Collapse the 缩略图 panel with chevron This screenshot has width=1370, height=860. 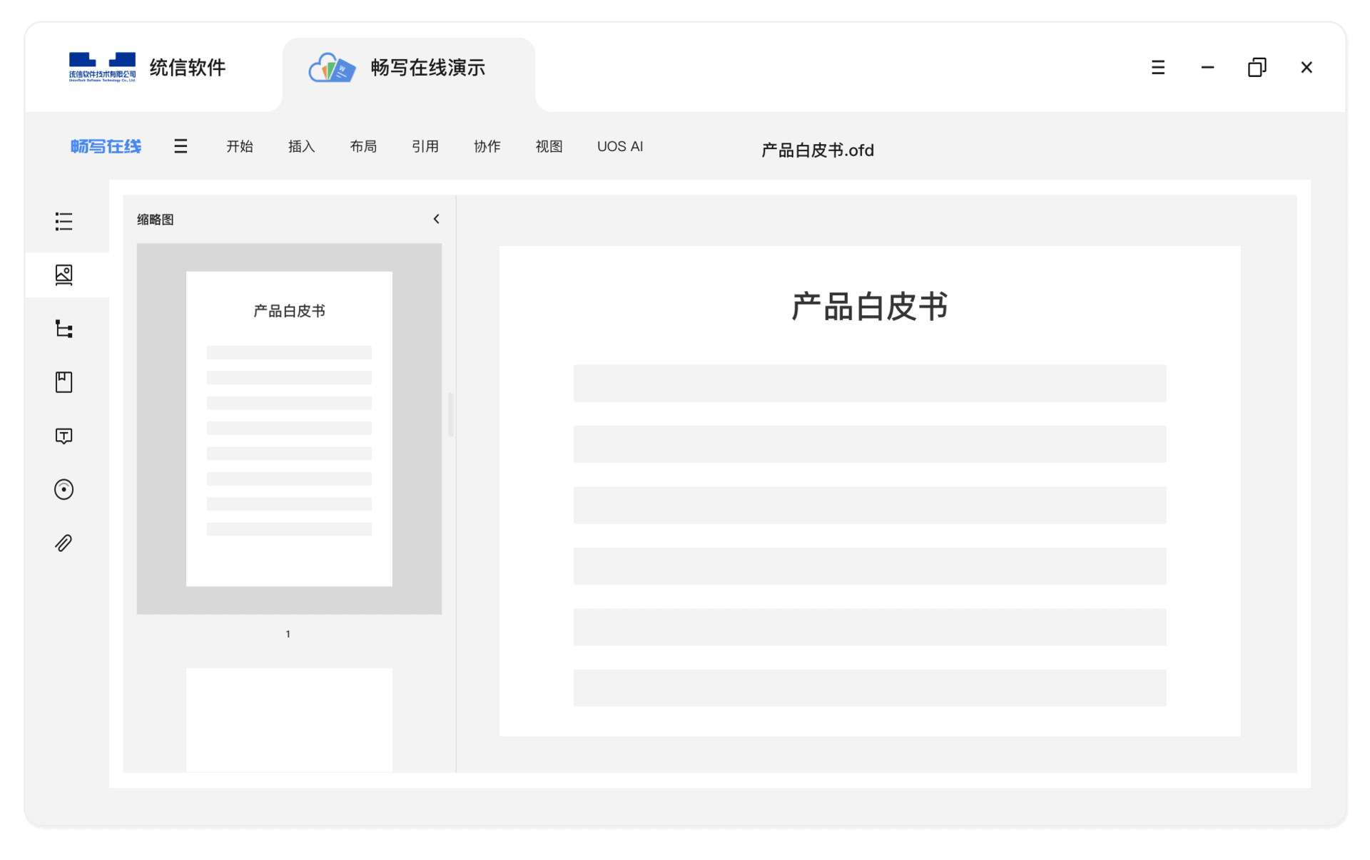click(x=436, y=219)
